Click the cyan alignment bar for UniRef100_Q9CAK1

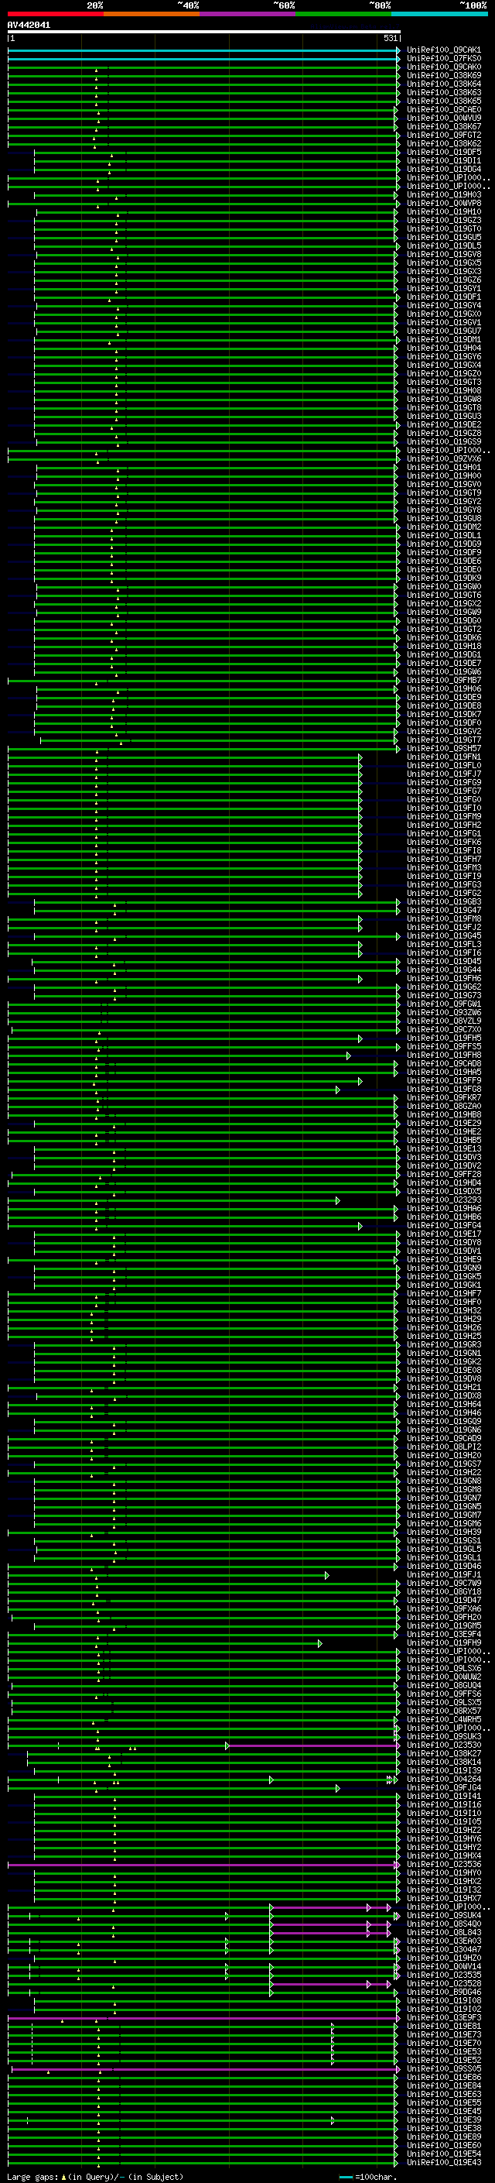pos(203,51)
